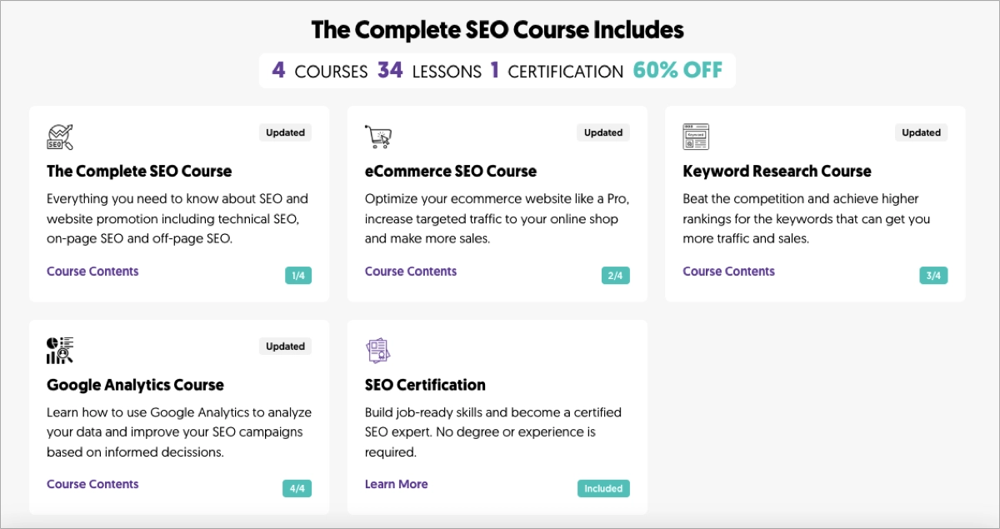Click Learn More under SEO Certification
This screenshot has height=529, width=1000.
[396, 484]
